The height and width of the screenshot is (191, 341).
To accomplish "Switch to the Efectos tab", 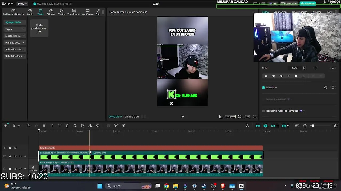I will point(61,12).
